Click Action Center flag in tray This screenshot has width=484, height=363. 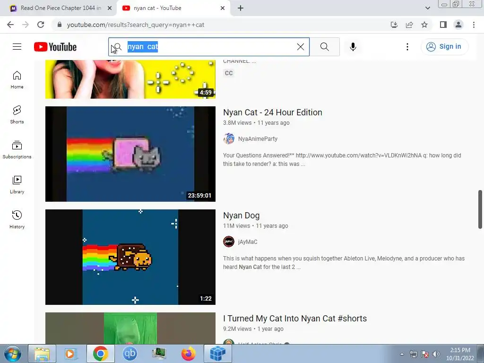[425, 354]
